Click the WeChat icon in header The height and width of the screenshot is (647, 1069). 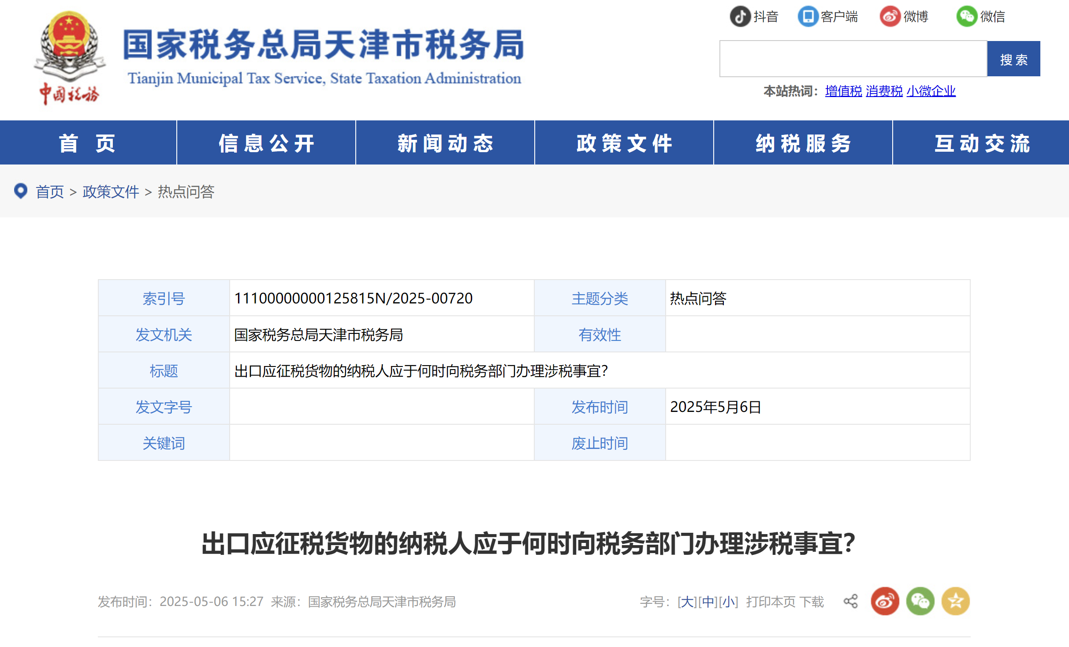[967, 16]
